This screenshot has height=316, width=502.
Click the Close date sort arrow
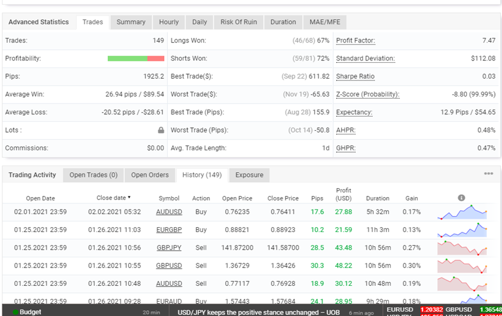(129, 198)
